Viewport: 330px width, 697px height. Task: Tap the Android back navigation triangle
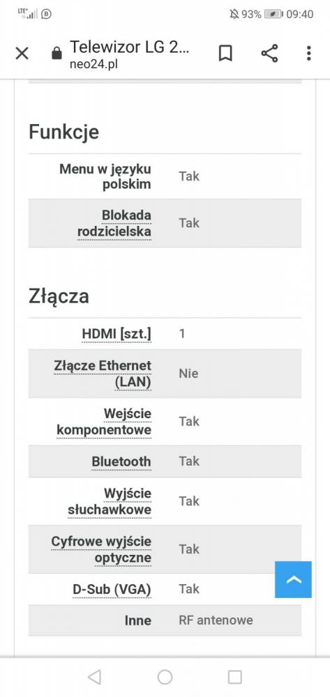[x=94, y=677]
